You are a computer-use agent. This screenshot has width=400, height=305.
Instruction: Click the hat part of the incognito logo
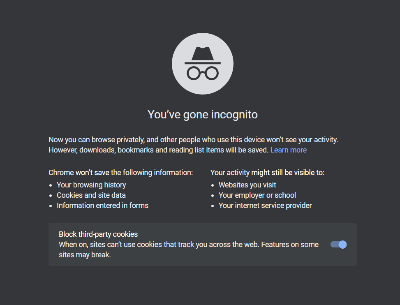(203, 55)
